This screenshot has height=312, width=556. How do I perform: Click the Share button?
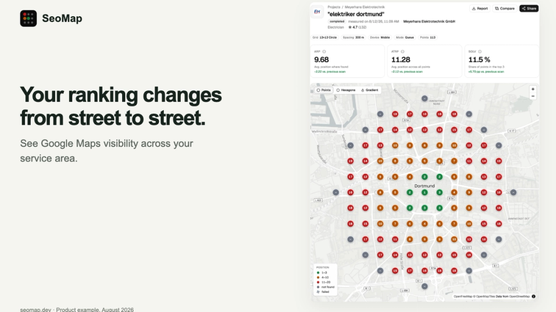pyautogui.click(x=529, y=8)
